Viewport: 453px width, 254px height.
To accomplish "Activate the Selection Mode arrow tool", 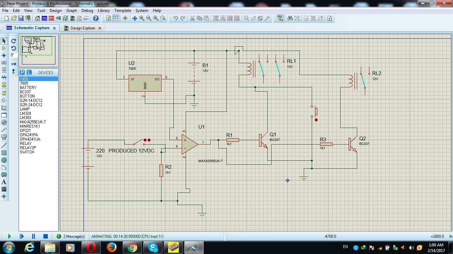I will [x=4, y=41].
